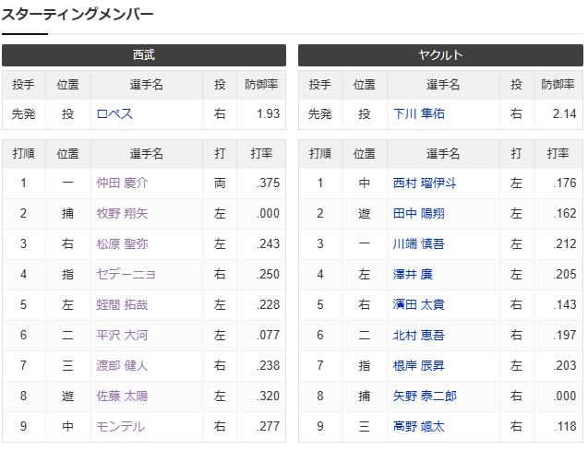This screenshot has width=588, height=450.
Task: Select the スターティングメンバー tab
Action: pyautogui.click(x=78, y=15)
